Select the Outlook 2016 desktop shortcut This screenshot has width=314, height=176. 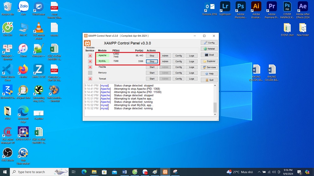tap(209, 8)
